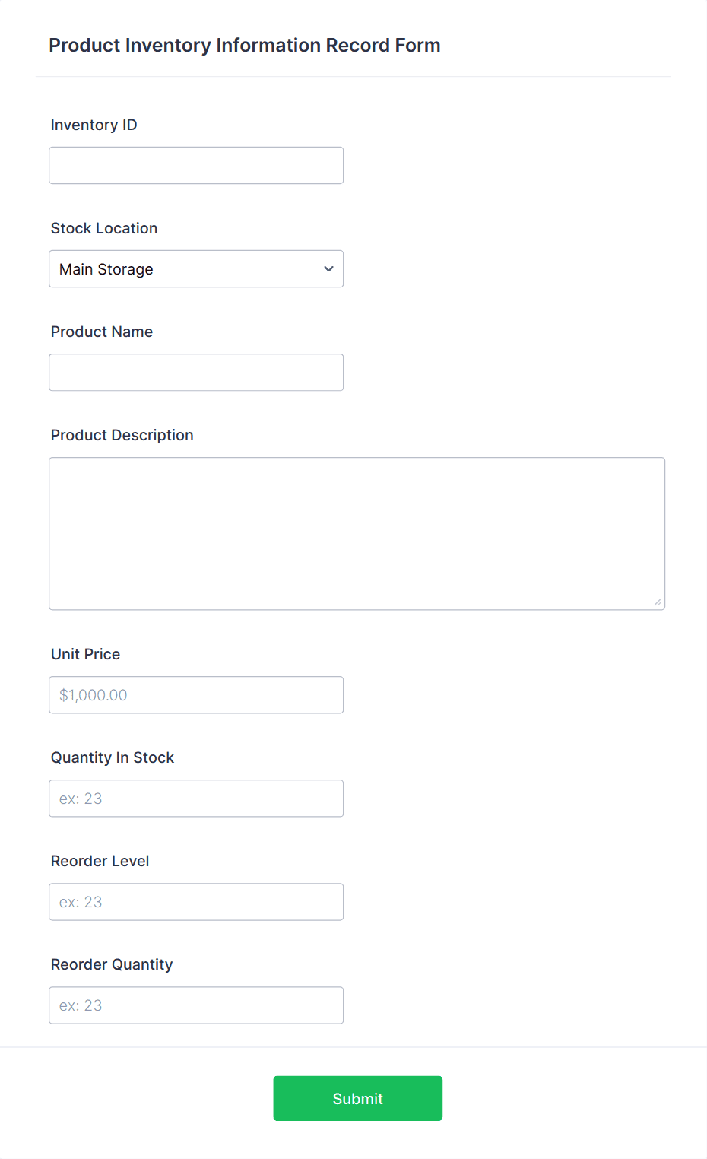Click inside the Inventory ID field
The image size is (707, 1159).
pyautogui.click(x=195, y=165)
